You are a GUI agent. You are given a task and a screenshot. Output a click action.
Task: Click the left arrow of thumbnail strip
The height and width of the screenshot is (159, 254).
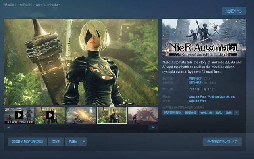(8, 128)
